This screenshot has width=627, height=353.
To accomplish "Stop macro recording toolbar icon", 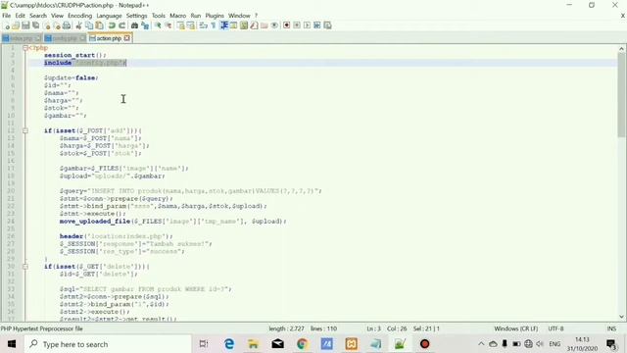I will 297,25.
